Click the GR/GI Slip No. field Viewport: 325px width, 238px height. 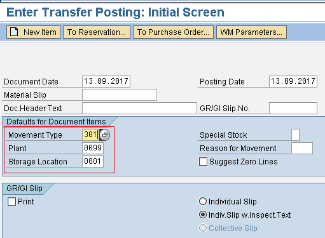(x=293, y=108)
